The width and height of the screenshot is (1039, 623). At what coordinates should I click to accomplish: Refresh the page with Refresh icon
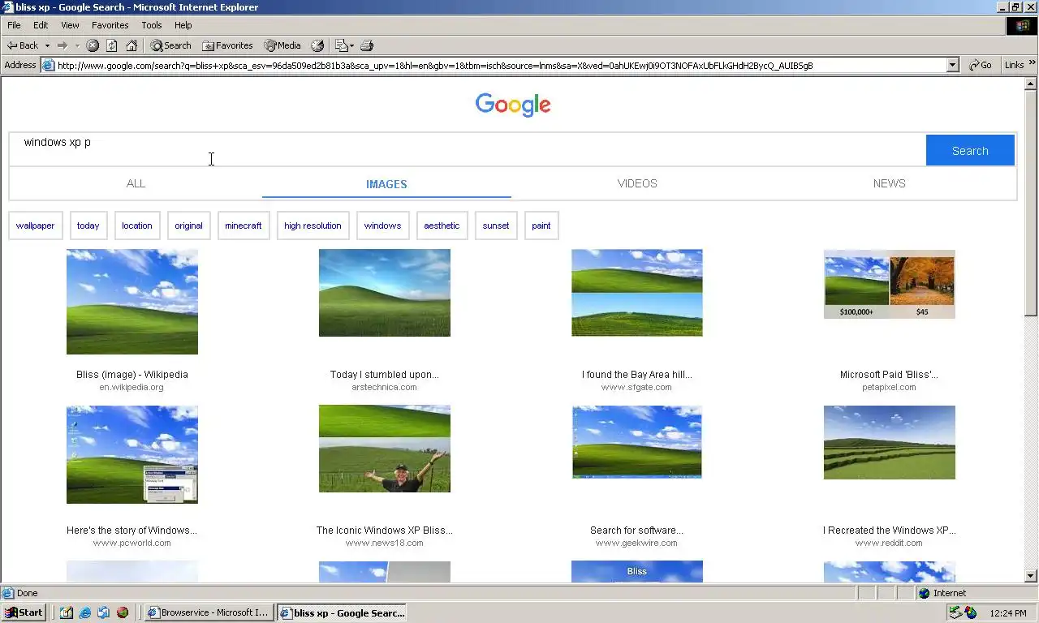point(112,45)
